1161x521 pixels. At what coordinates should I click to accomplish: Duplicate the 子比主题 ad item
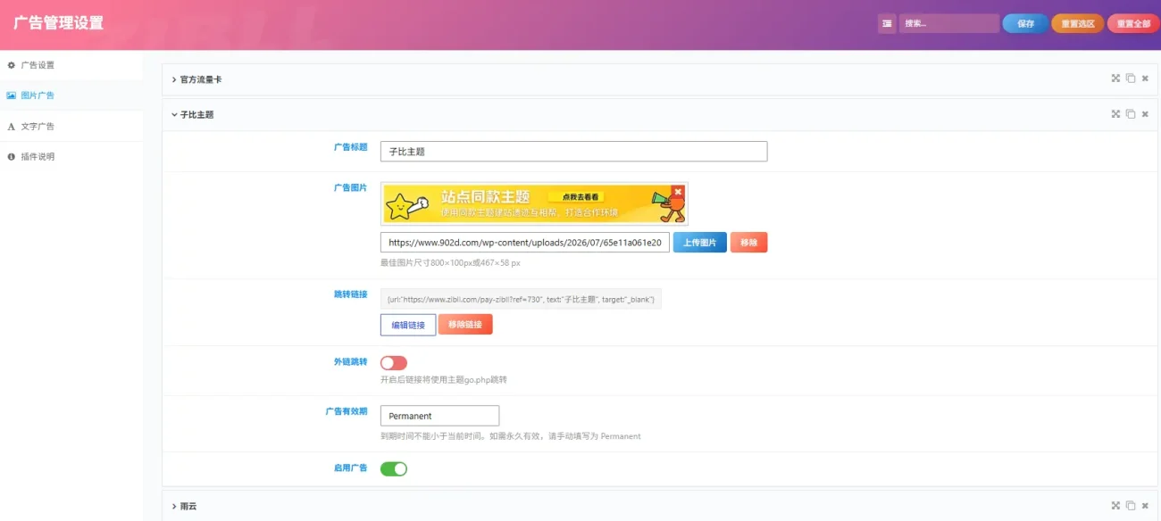(x=1131, y=114)
